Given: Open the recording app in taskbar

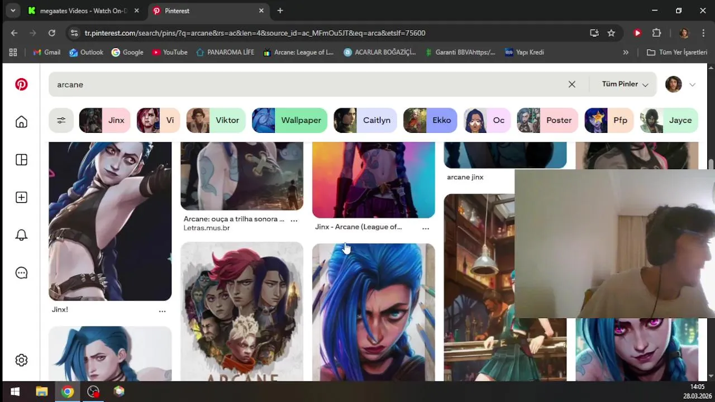Looking at the screenshot, I should [93, 391].
